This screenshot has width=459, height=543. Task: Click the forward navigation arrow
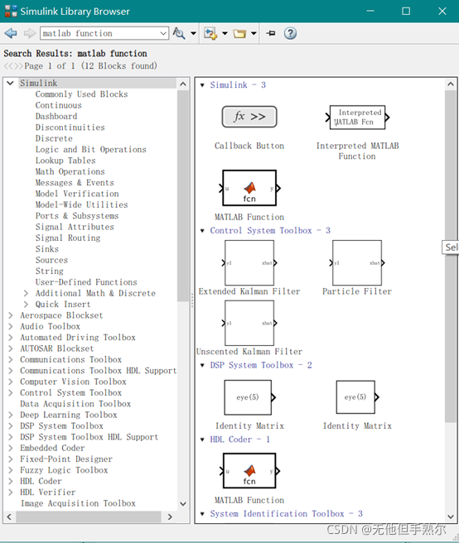30,33
